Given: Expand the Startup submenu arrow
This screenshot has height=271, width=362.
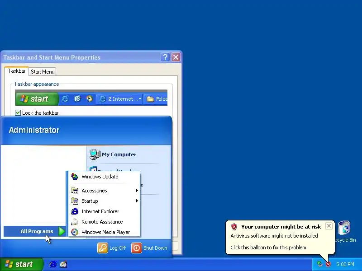Looking at the screenshot, I should pos(137,201).
